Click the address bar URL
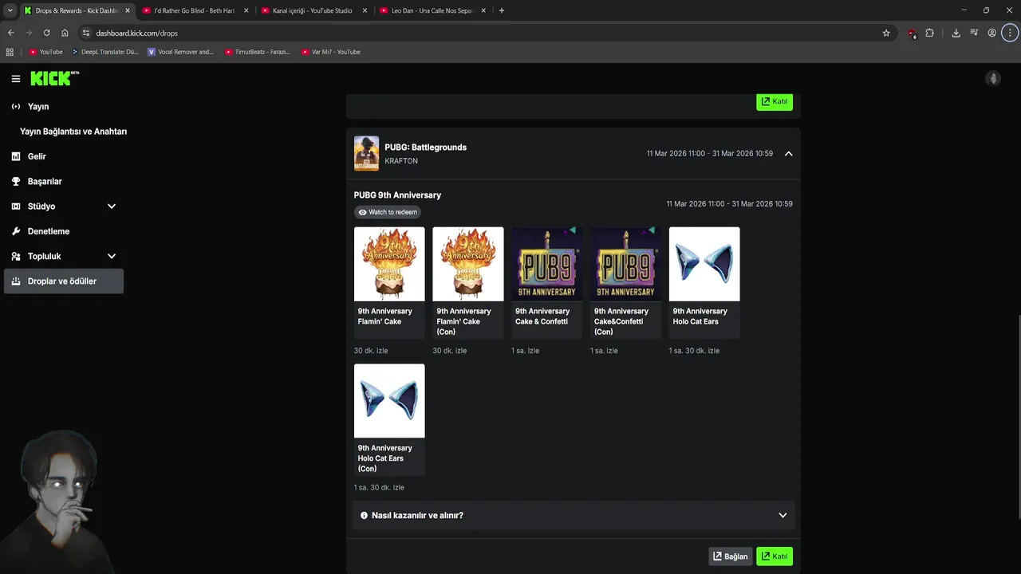The height and width of the screenshot is (574, 1021). tap(136, 33)
